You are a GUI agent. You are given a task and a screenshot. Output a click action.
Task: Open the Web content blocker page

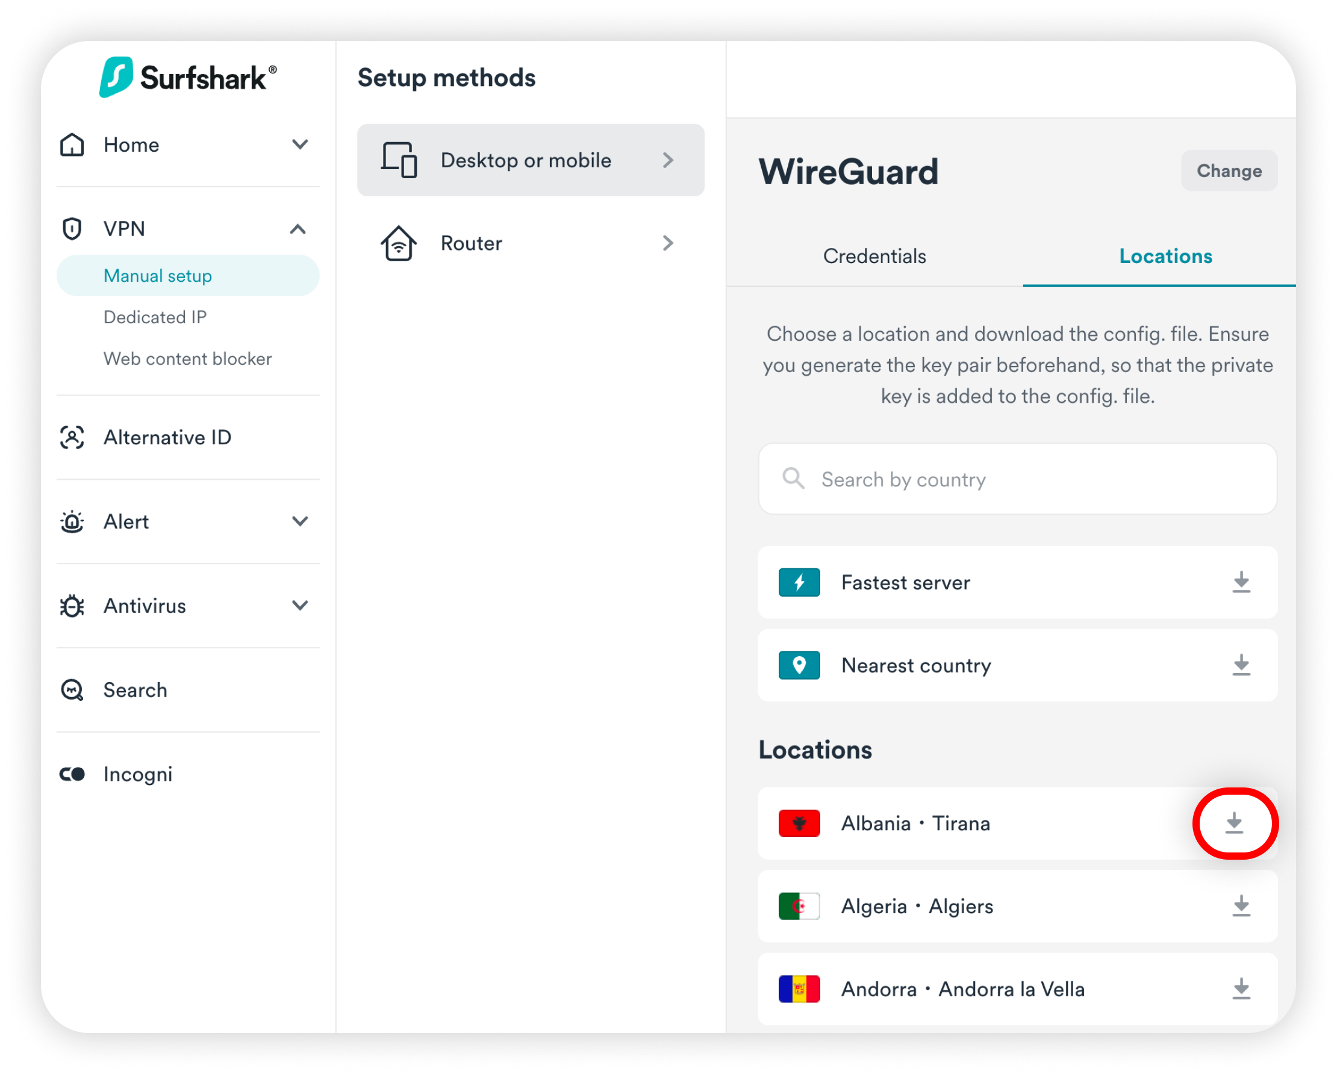(187, 359)
